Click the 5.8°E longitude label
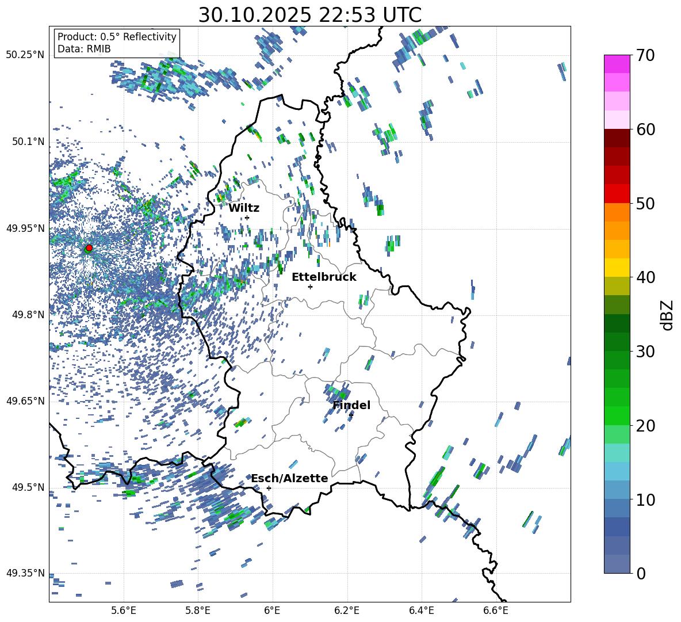 [198, 610]
